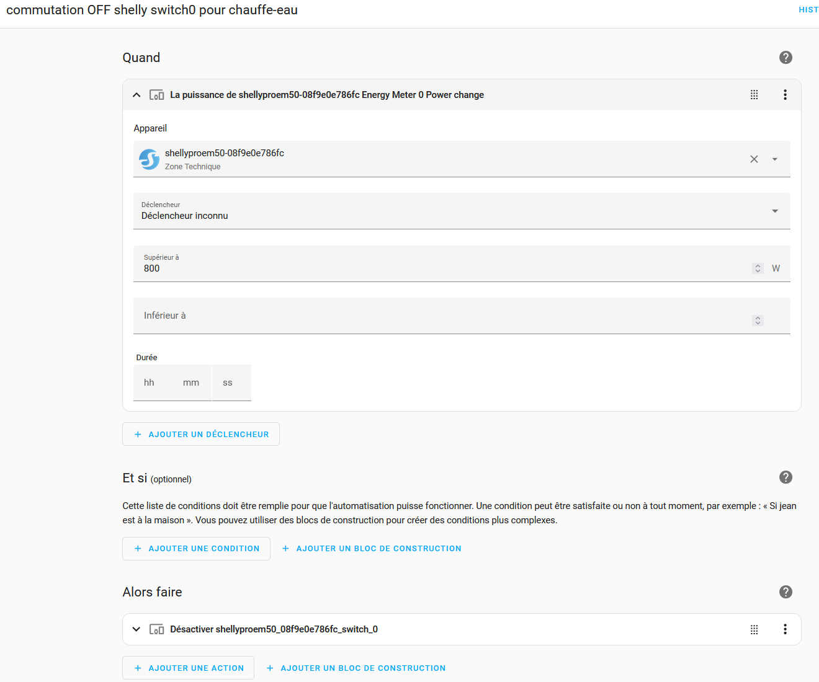
Task: Open help for the Et si section
Action: pos(785,477)
